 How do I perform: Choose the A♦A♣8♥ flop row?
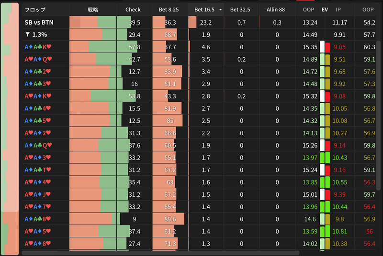[x=38, y=219]
